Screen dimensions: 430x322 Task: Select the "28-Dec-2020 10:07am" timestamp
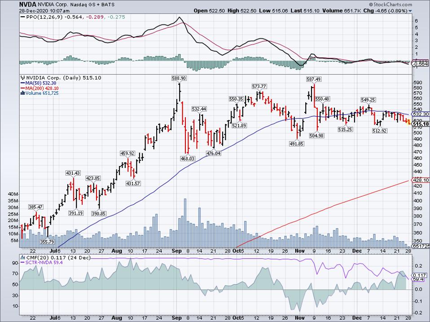coord(44,11)
